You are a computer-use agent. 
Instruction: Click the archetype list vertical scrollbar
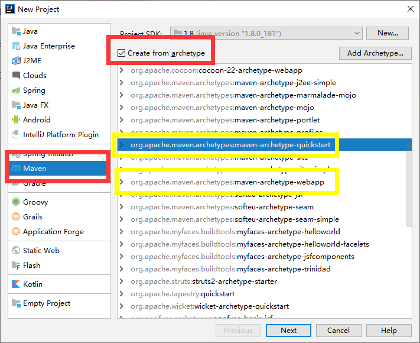point(409,183)
